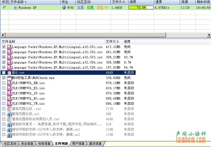
Task: Switch to the 社区互动 tab
Action: (10, 144)
